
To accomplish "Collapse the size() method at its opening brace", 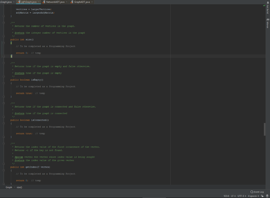I will (x=4, y=43).
